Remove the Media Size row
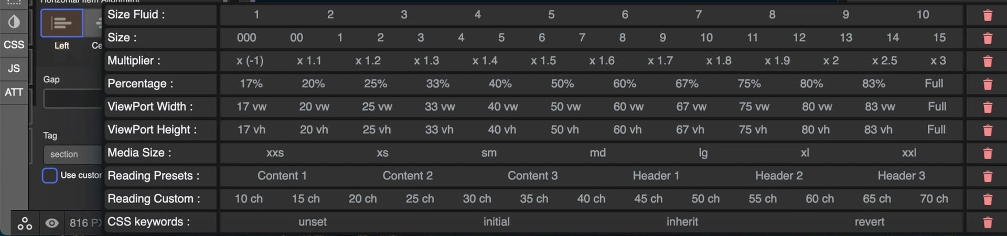 click(x=987, y=153)
